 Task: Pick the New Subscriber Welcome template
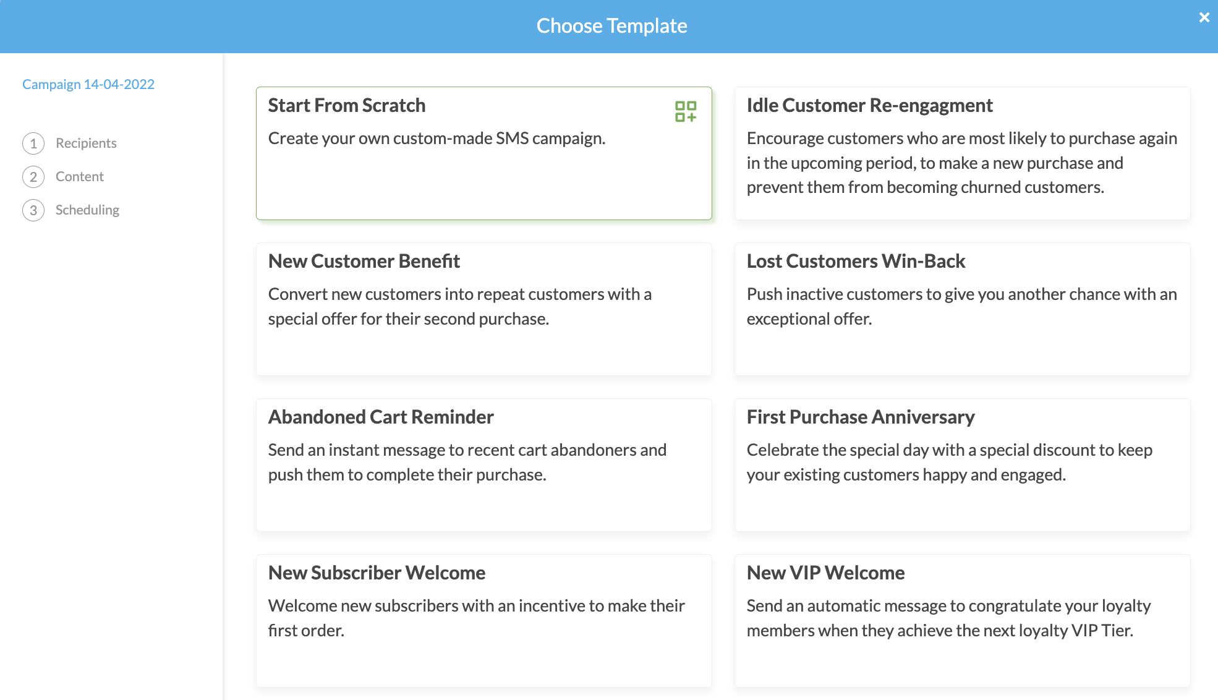(483, 621)
